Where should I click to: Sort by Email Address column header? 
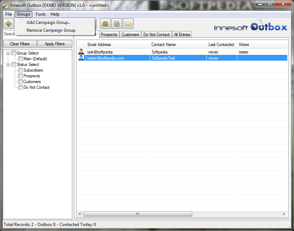[117, 45]
